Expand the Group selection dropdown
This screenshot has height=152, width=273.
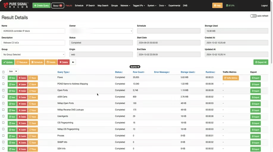[x=33, y=55]
